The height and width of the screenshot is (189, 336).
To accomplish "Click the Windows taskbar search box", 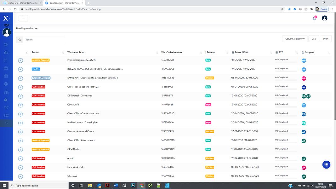I will click(38, 186).
